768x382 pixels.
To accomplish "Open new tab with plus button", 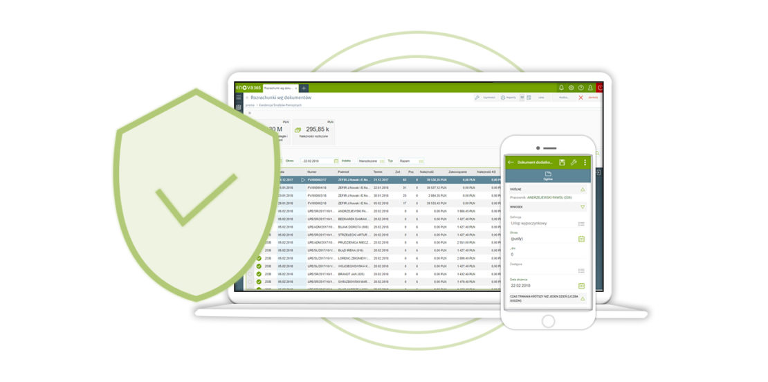I will 304,88.
